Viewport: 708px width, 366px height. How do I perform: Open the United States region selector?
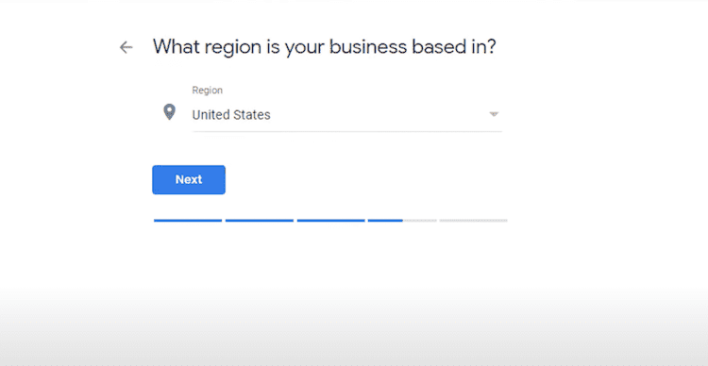tap(346, 115)
